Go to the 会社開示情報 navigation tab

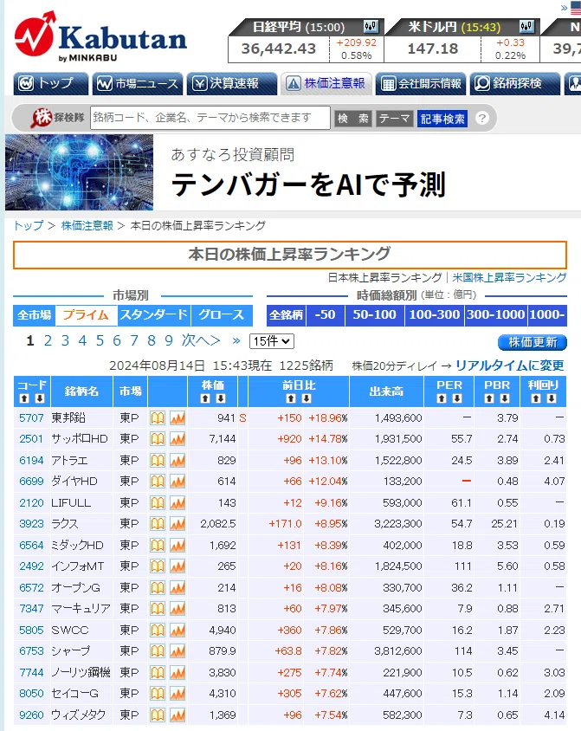(420, 84)
